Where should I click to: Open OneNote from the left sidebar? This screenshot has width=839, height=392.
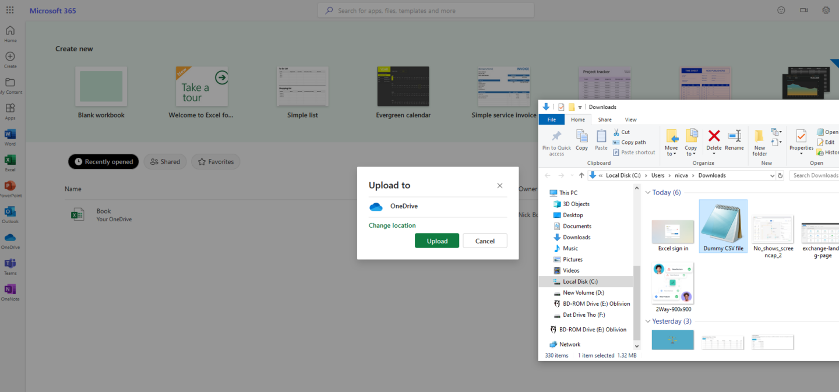pos(10,291)
